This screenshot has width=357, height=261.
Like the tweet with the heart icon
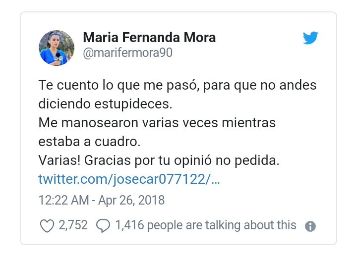[x=46, y=226]
